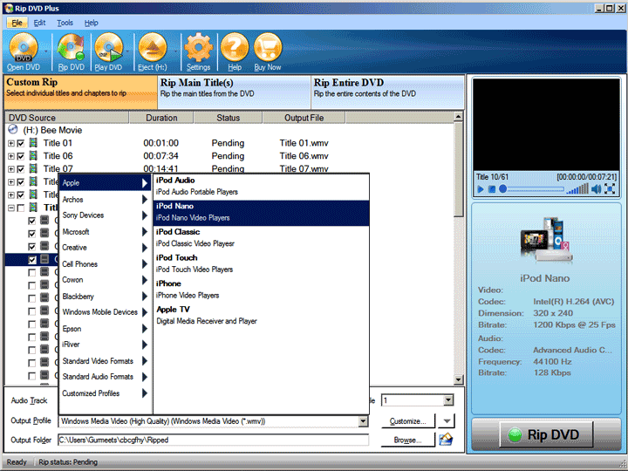The image size is (628, 471).
Task: Click Play DVD dropdown arrow
Action: 127,51
